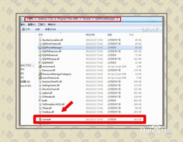Viewport: 183px width, 142px height.
Task: Click the 打开 toolbar icon
Action: (x=23, y=29)
